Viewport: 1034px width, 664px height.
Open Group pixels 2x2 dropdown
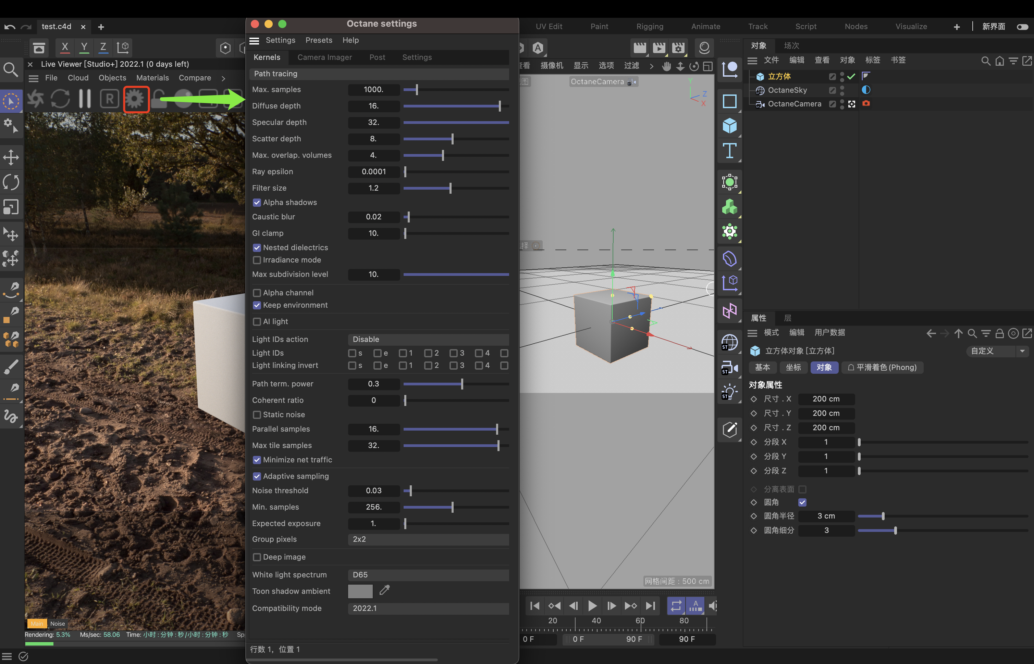tap(428, 539)
